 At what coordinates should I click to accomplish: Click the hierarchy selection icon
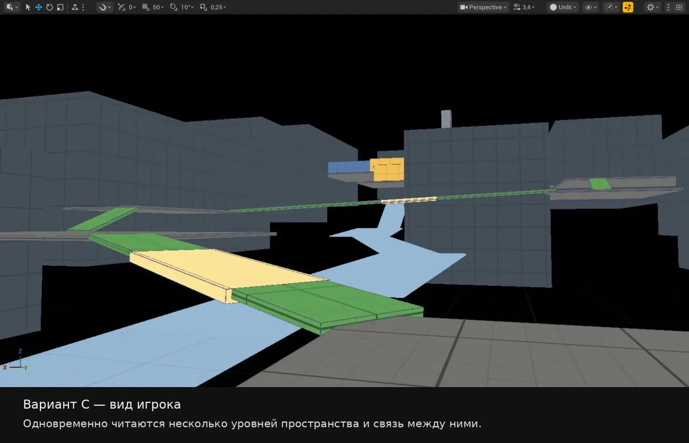pos(75,8)
